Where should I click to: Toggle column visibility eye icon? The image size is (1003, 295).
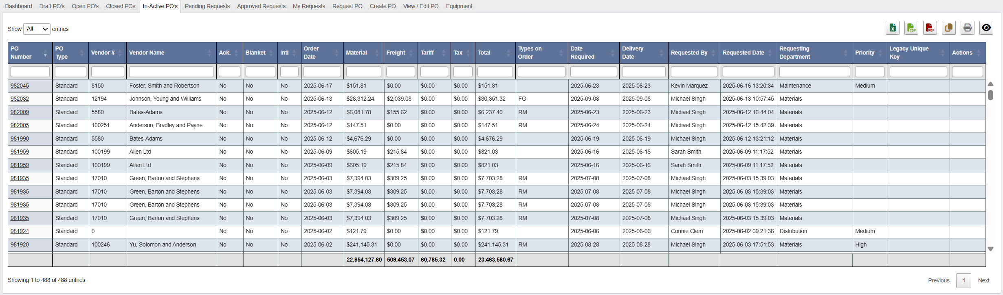[986, 28]
